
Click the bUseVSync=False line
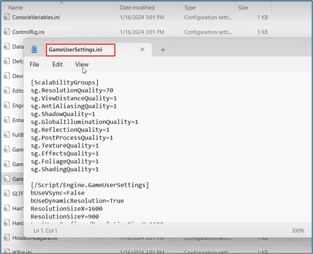pyautogui.click(x=58, y=193)
